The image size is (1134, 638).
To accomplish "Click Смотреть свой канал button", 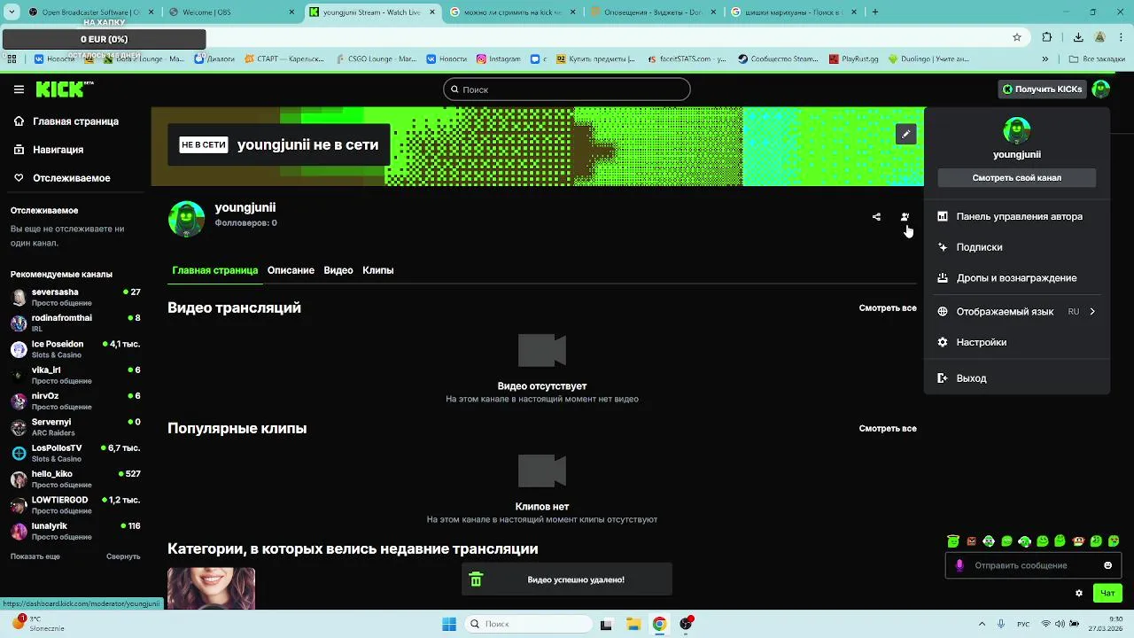I will pos(1017,178).
